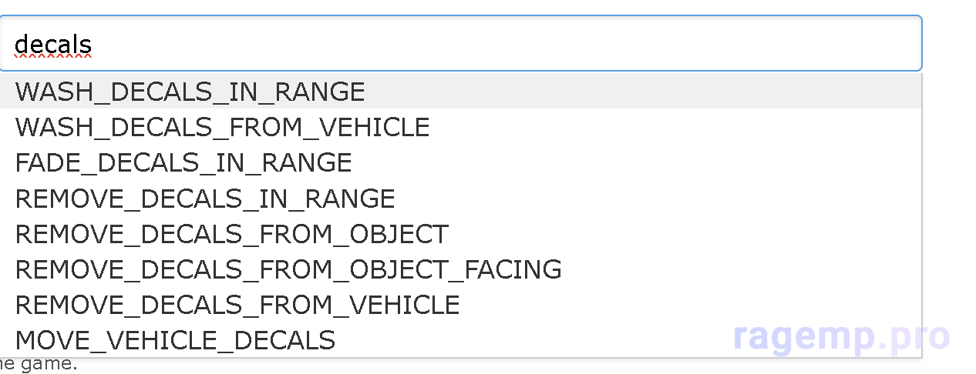Image resolution: width=976 pixels, height=374 pixels.
Task: Place cursor on the misspelled word "decals"
Action: [53, 44]
